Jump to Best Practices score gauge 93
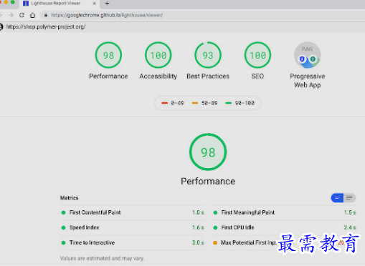Image resolution: width=365 pixels, height=266 pixels. [x=208, y=55]
